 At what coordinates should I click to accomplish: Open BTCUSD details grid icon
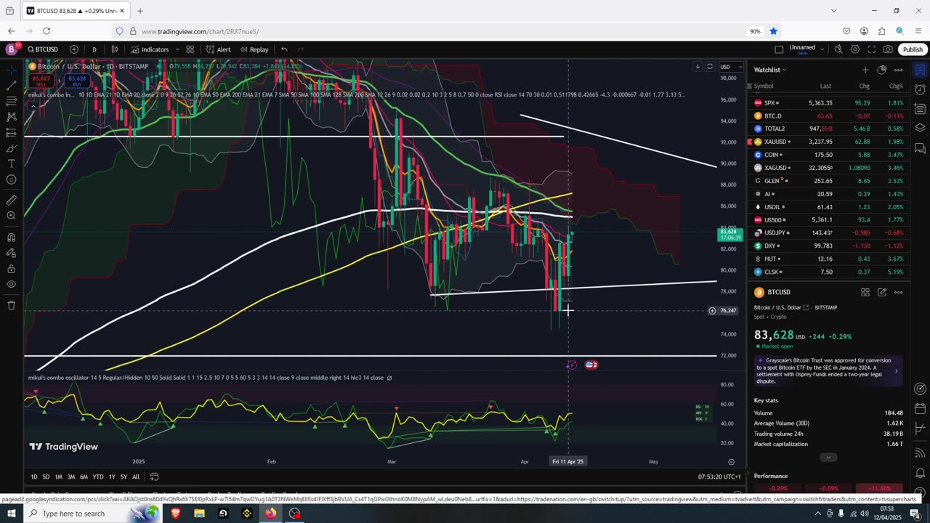pyautogui.click(x=865, y=292)
